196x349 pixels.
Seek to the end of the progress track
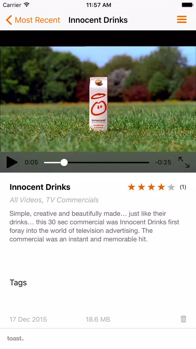pos(148,163)
